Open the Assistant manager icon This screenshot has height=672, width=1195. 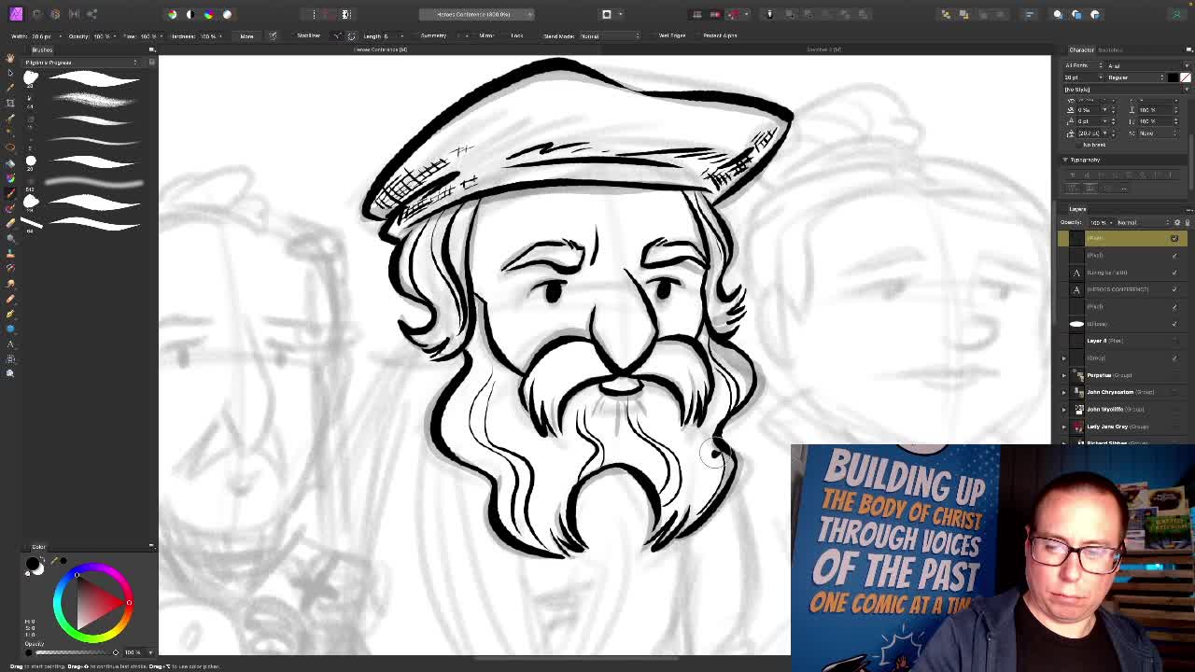tap(769, 14)
